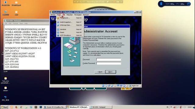
Task: Choose ACPI Shutdown menu entry
Action: tap(70, 35)
